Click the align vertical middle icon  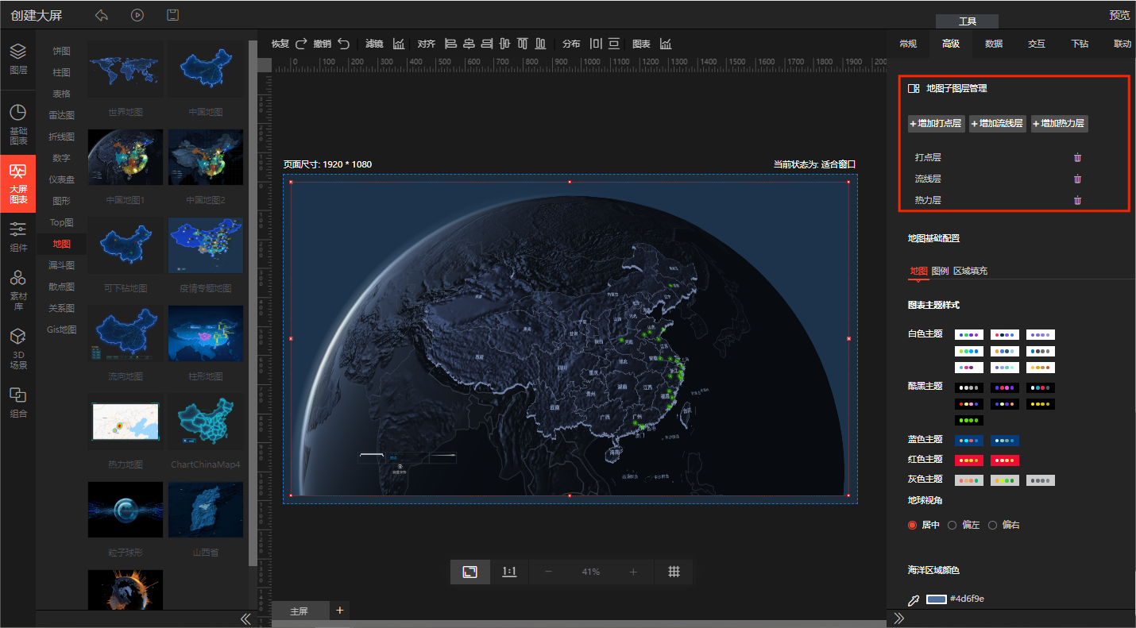coord(504,44)
